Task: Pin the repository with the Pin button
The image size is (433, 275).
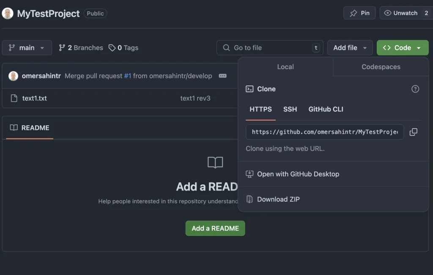Action: [359, 13]
